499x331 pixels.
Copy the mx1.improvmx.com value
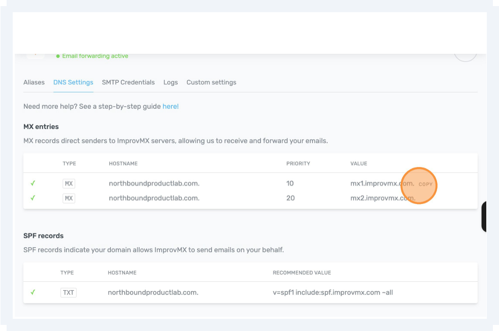tap(426, 184)
